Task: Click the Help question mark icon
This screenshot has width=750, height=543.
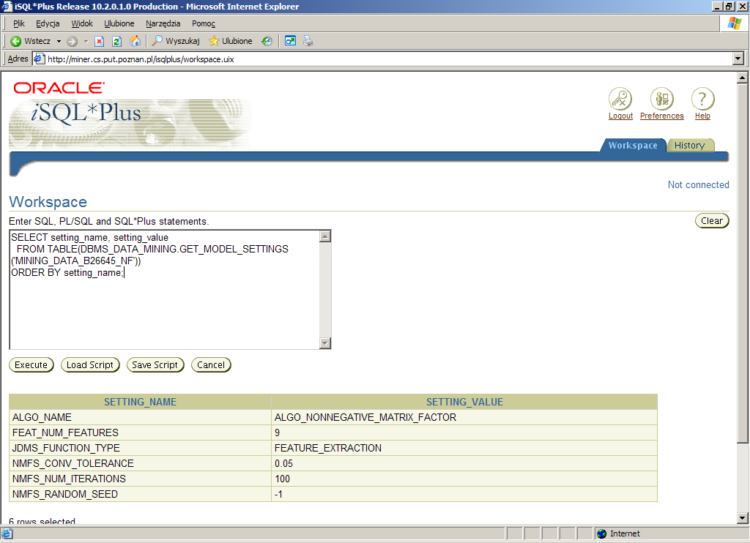Action: (702, 99)
